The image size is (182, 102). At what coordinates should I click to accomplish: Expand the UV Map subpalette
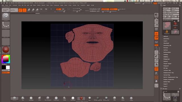click(x=166, y=68)
